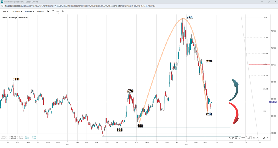Expand the Technical indicators menu

click(17, 11)
